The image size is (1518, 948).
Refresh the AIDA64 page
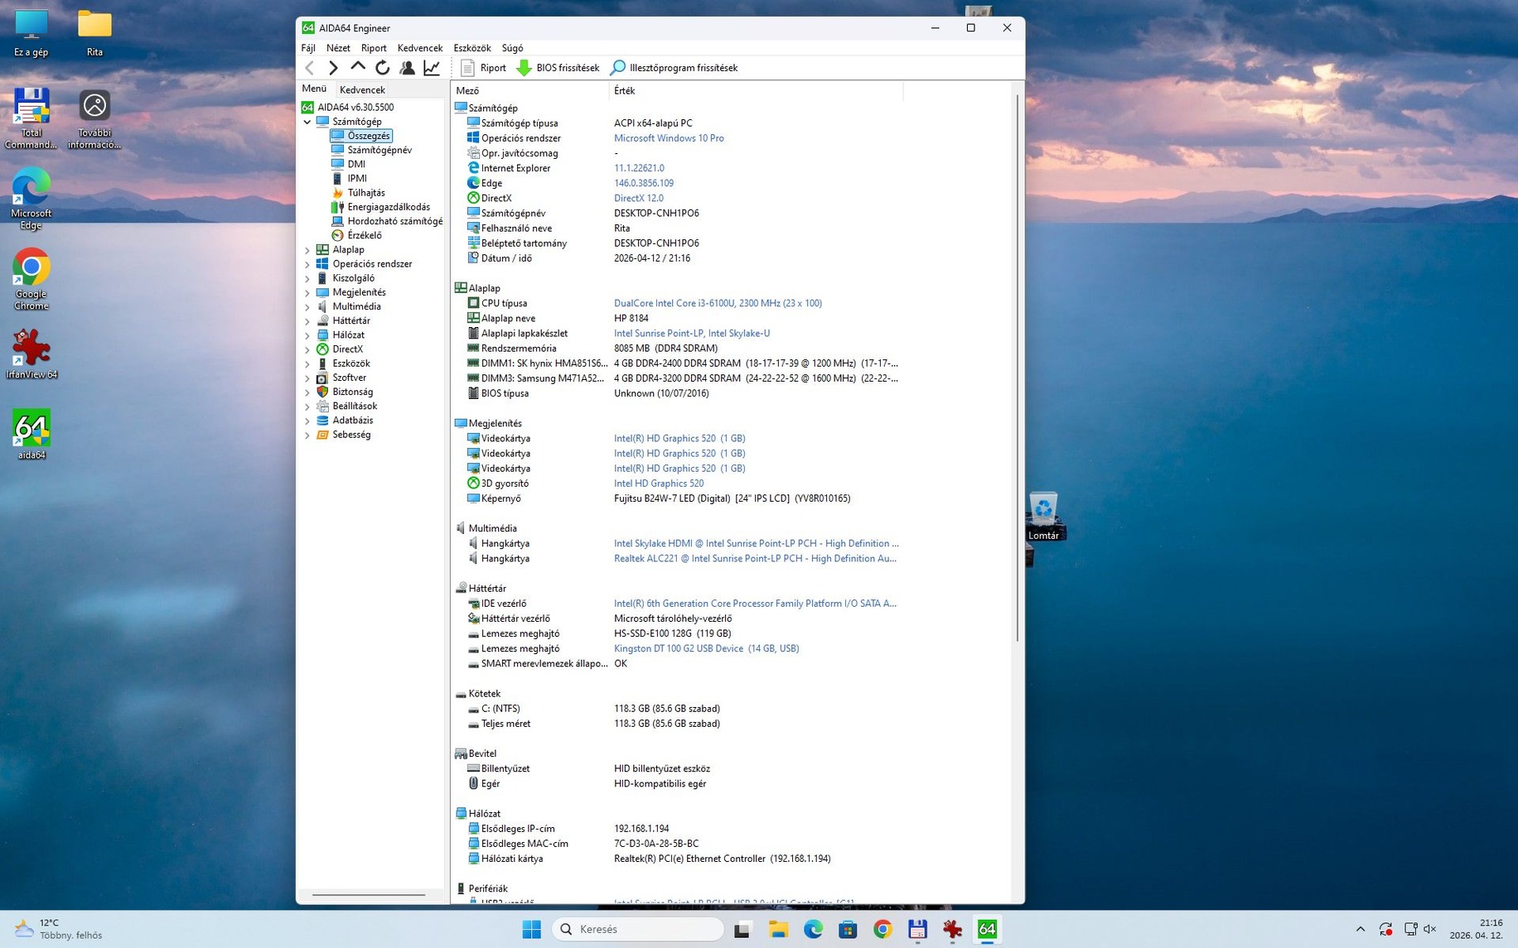pos(382,68)
